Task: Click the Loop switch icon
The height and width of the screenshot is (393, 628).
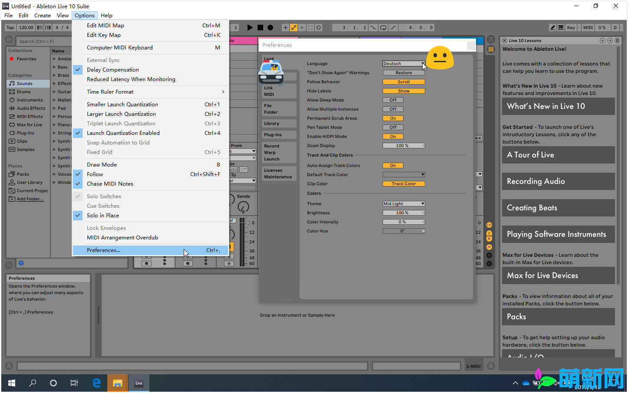Action: pyautogui.click(x=383, y=27)
